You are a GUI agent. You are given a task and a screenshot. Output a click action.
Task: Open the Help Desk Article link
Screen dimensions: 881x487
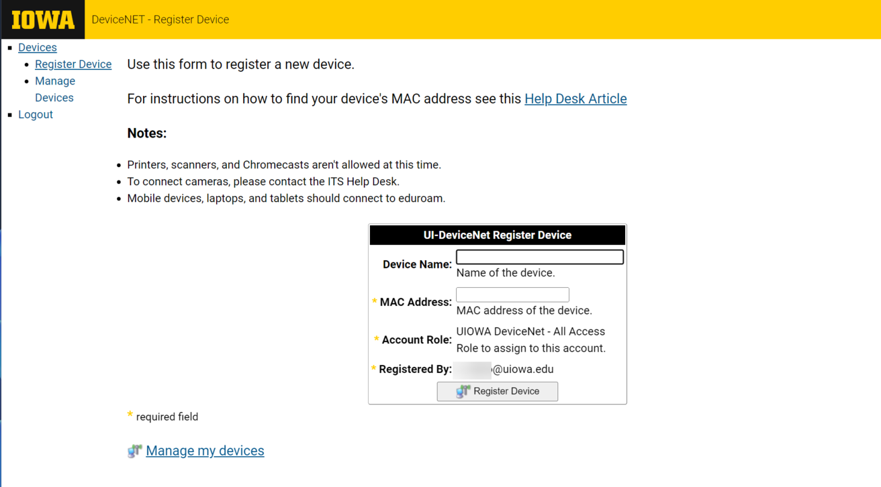click(575, 99)
